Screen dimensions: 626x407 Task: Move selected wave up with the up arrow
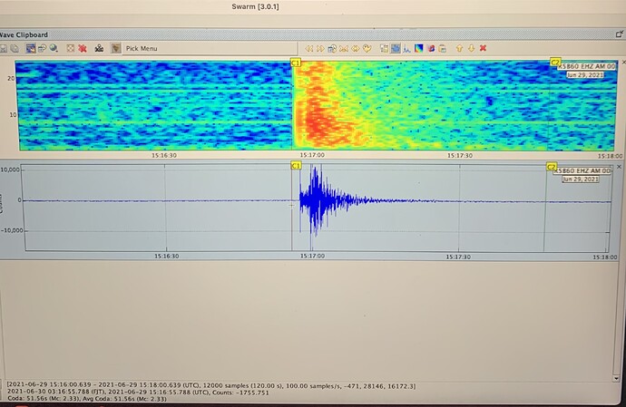coord(459,49)
